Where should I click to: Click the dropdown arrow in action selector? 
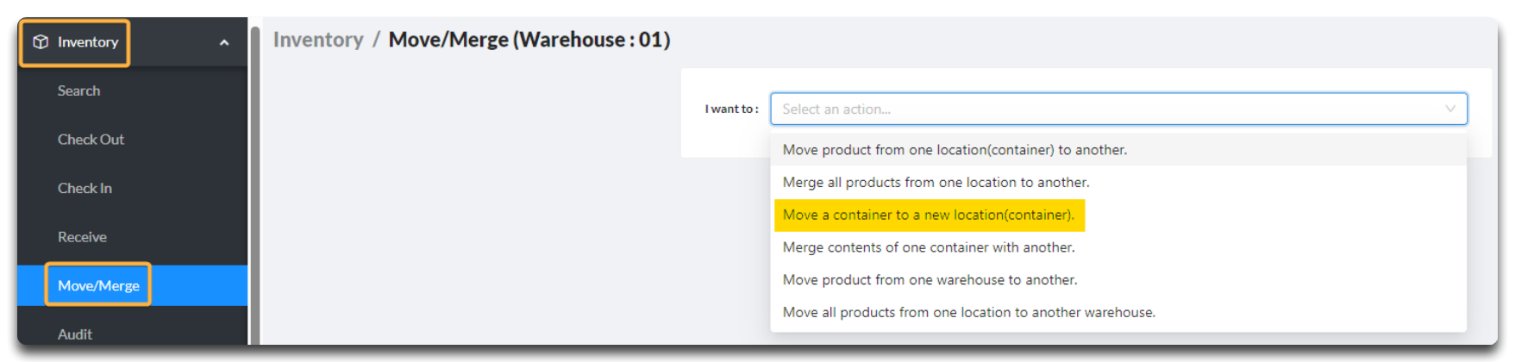click(1449, 109)
